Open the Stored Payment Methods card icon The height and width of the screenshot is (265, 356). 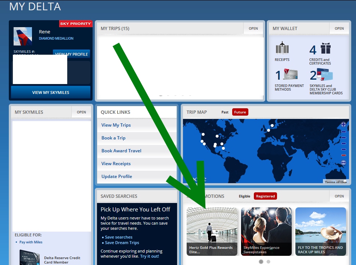pos(290,75)
